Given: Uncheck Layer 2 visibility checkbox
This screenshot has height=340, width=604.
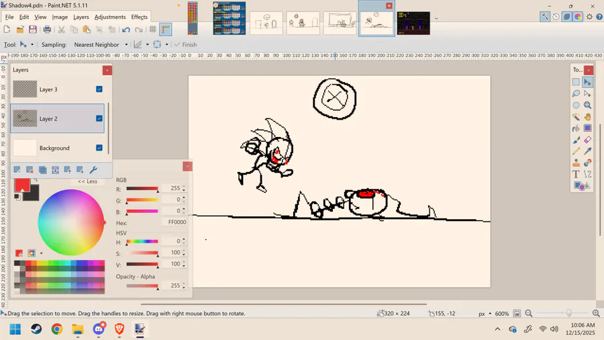Looking at the screenshot, I should point(99,118).
